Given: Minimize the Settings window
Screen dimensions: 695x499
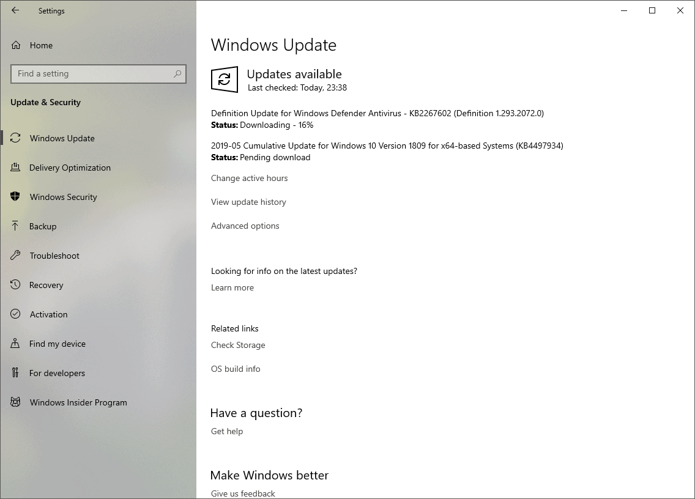Looking at the screenshot, I should (624, 10).
